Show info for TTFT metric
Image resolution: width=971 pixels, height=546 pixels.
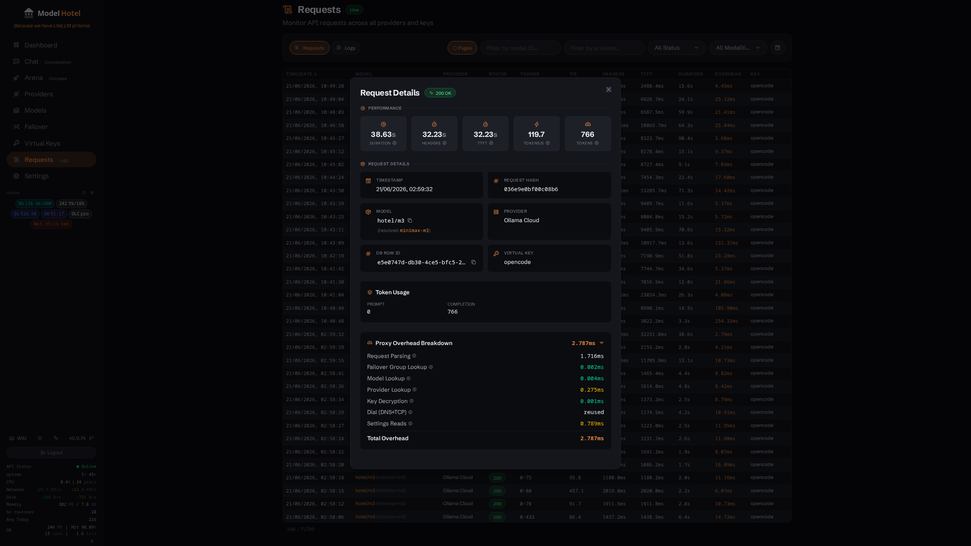[491, 143]
